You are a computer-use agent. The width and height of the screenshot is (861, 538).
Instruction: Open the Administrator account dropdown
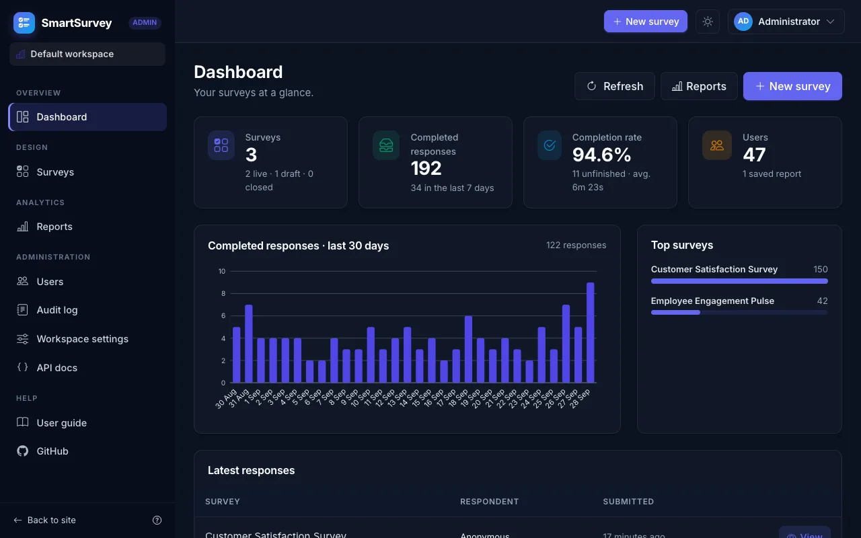coord(786,22)
